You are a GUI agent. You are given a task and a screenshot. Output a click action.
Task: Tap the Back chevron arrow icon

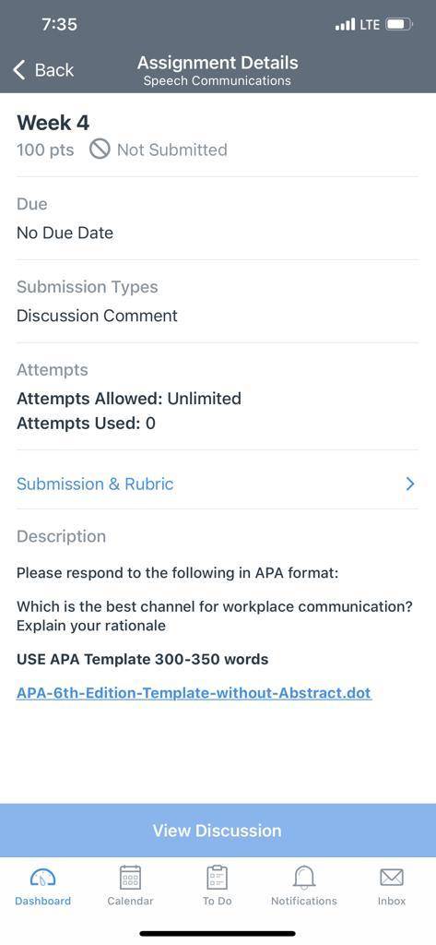[19, 70]
